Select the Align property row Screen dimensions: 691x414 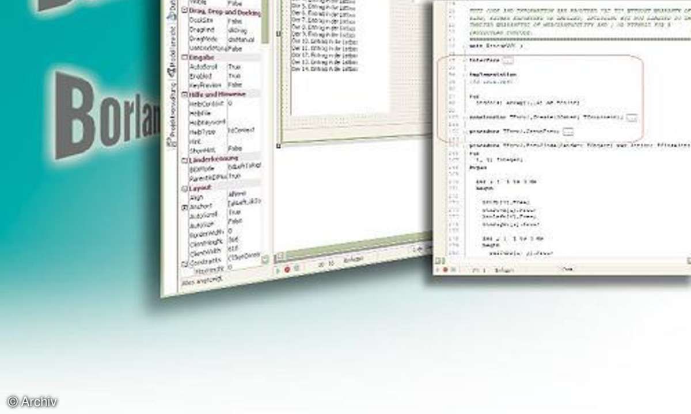point(225,196)
